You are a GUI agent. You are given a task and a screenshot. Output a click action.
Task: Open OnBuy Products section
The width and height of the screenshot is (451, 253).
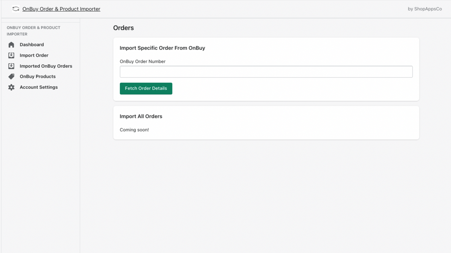click(x=38, y=77)
